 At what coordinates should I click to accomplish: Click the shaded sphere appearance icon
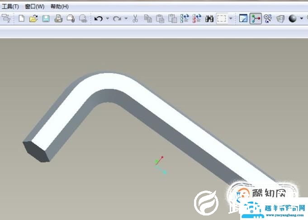point(293,19)
